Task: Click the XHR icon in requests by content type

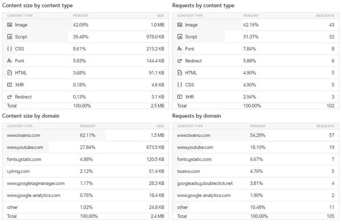Action: [180, 97]
